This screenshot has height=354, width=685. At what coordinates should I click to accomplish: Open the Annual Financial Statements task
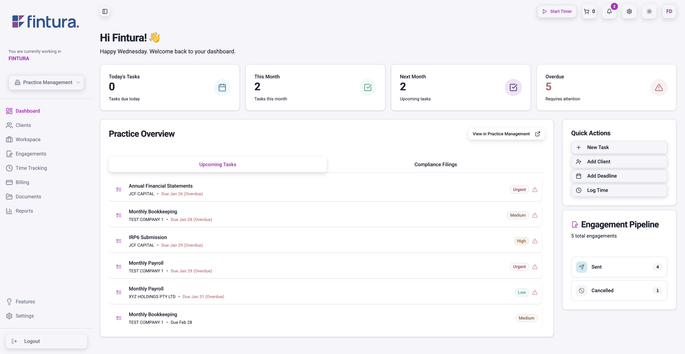[x=161, y=186]
